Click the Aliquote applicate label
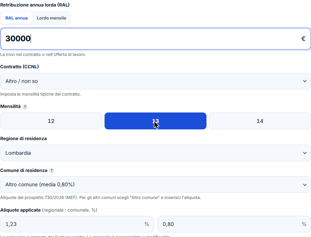The image size is (311, 237). pyautogui.click(x=21, y=210)
